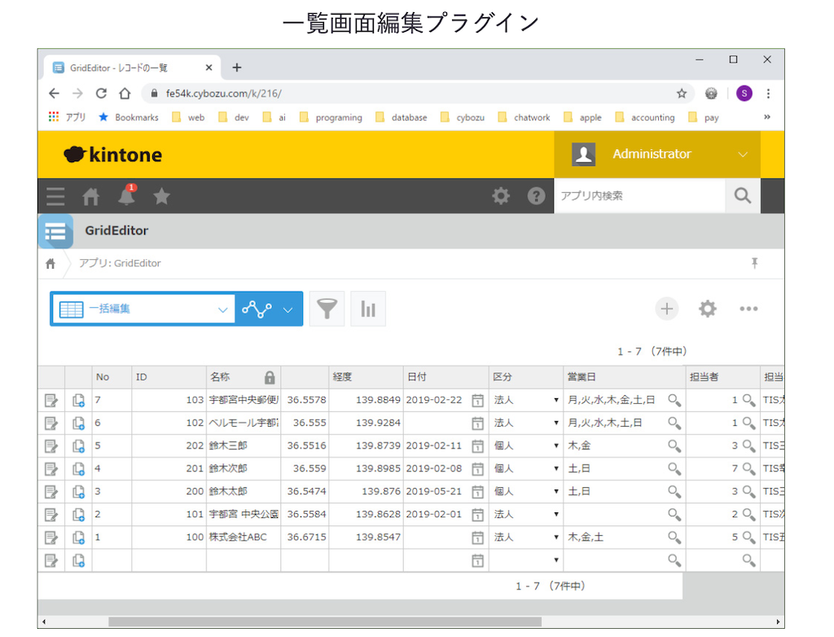Click duplicate icon for record No 5
Screen dimensions: 834x637
(x=78, y=446)
